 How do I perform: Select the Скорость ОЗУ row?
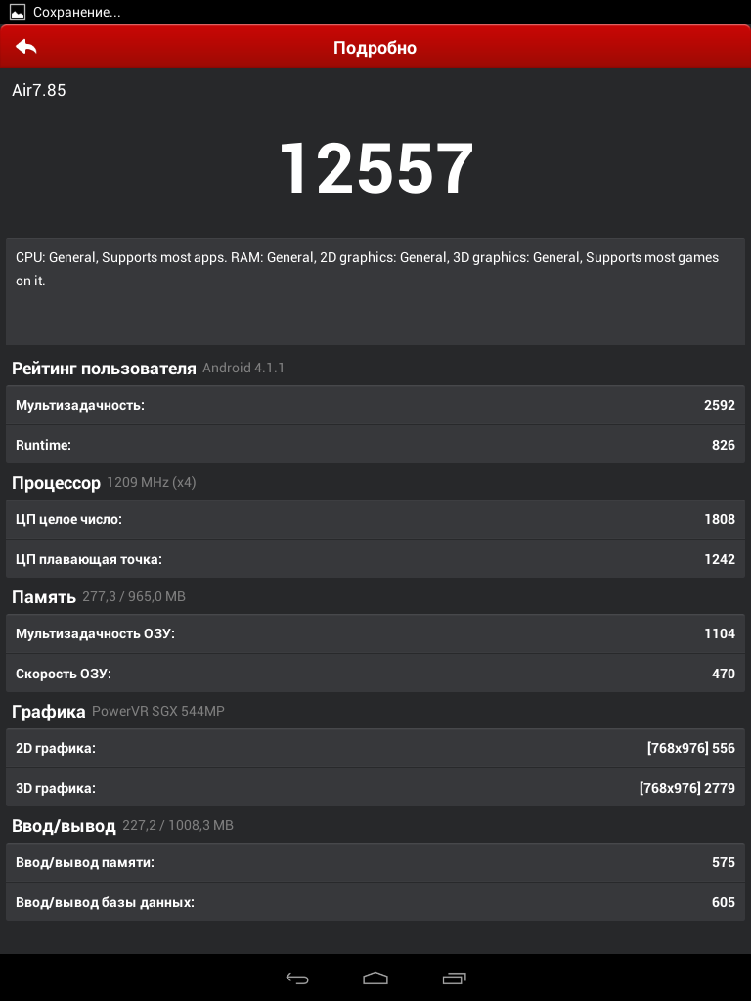click(375, 673)
